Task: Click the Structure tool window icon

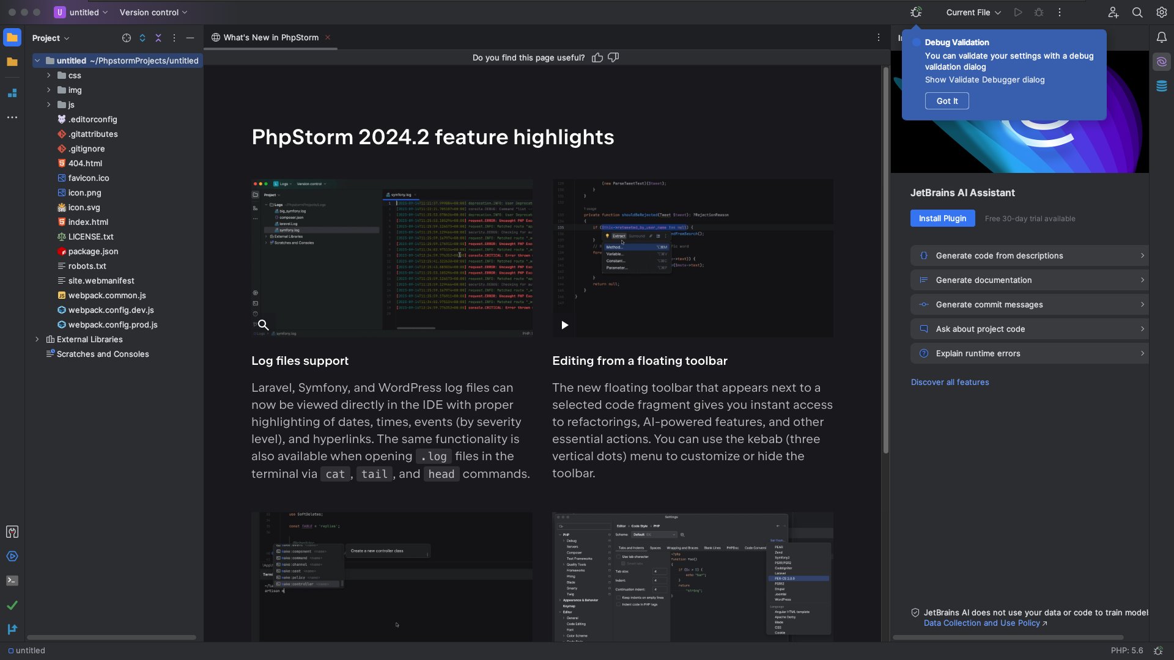Action: 12,93
